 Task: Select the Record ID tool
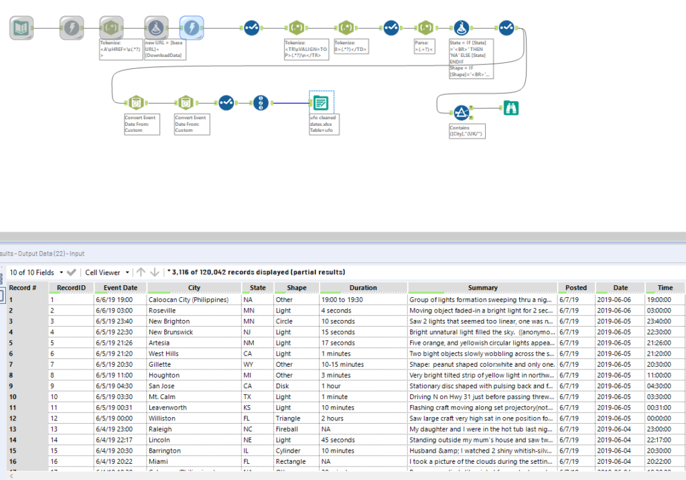[261, 103]
